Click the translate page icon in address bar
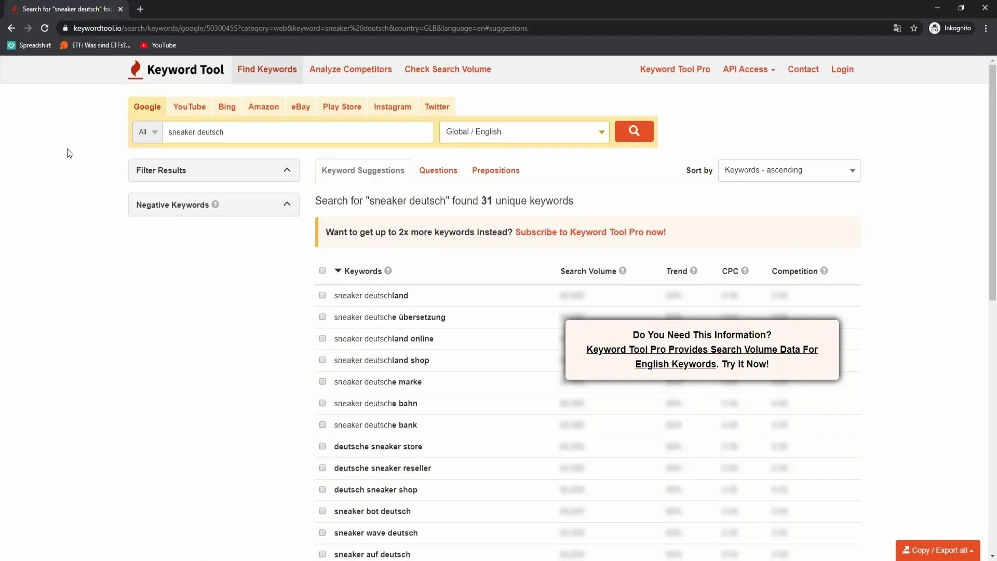The width and height of the screenshot is (997, 561). [897, 28]
